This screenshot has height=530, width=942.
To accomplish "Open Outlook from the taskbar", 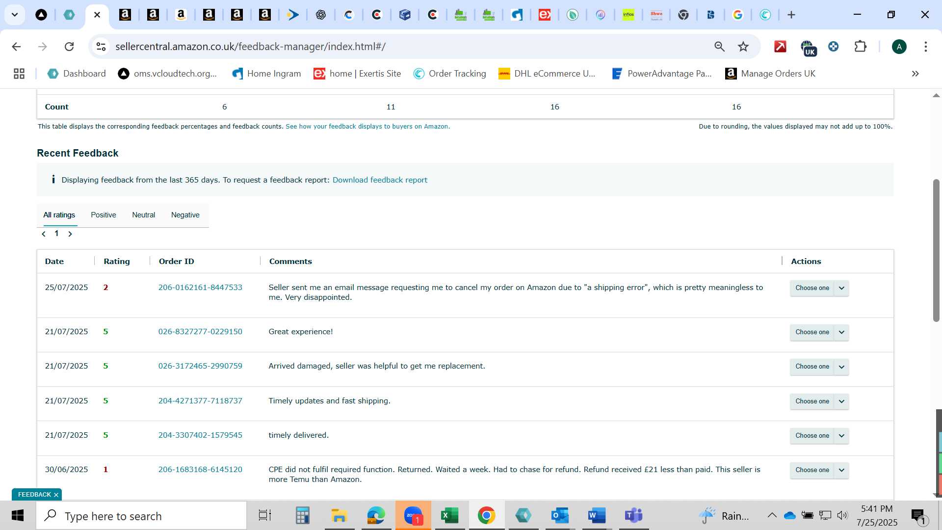I will tap(560, 515).
